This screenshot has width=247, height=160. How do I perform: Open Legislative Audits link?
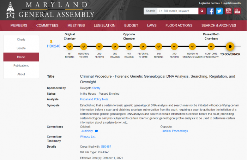231,3
